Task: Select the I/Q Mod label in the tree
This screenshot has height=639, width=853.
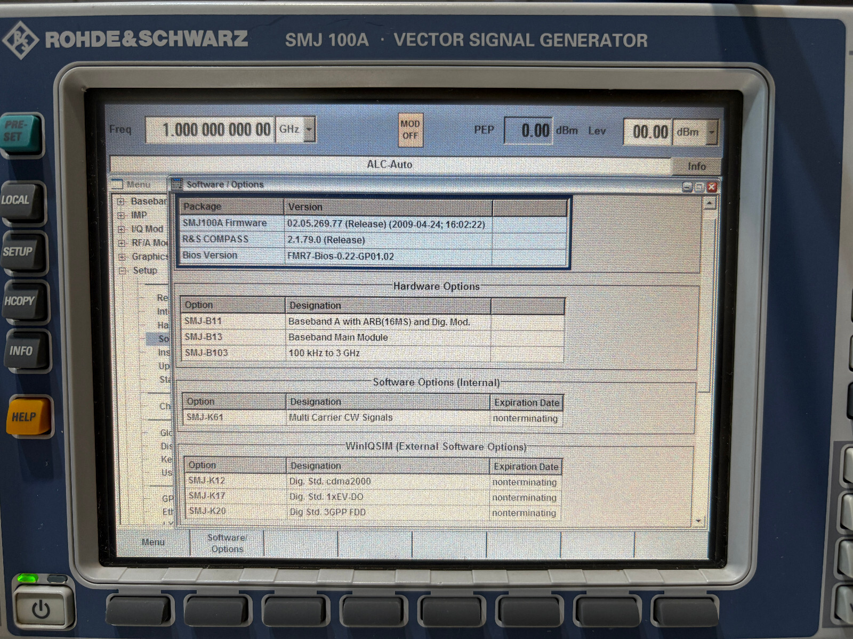Action: click(147, 229)
